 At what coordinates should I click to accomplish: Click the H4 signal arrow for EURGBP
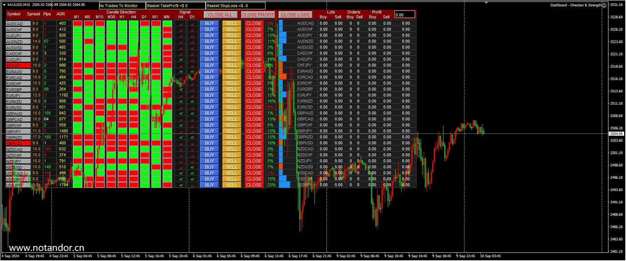click(181, 89)
